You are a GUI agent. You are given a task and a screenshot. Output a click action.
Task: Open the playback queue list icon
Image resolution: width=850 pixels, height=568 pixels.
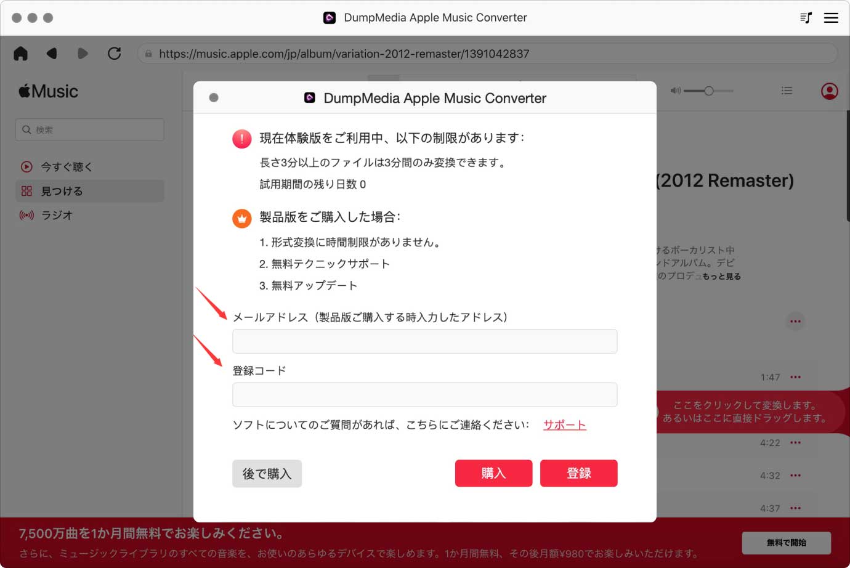[787, 91]
